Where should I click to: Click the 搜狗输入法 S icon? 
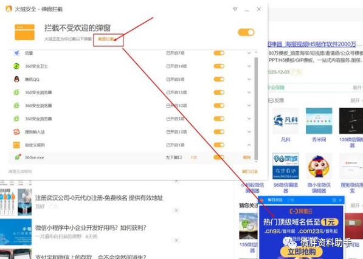(16, 132)
